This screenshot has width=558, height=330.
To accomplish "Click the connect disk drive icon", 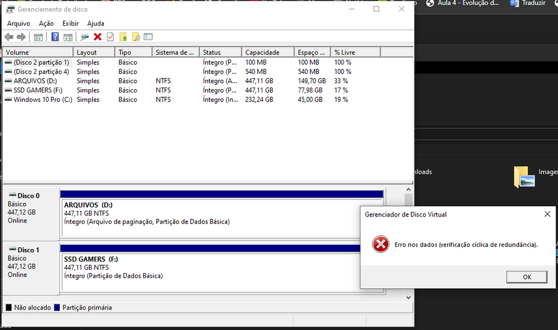I will [x=85, y=37].
